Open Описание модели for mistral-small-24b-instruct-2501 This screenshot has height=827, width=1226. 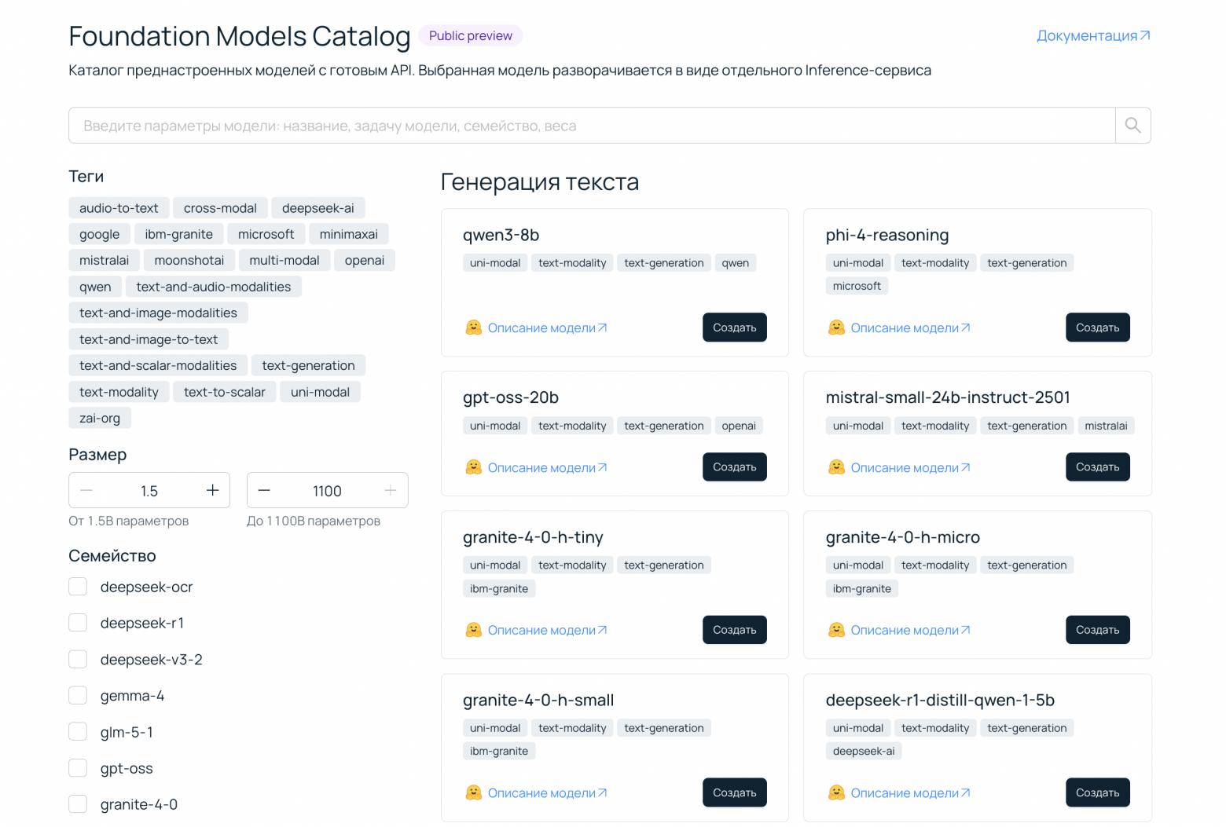click(904, 467)
